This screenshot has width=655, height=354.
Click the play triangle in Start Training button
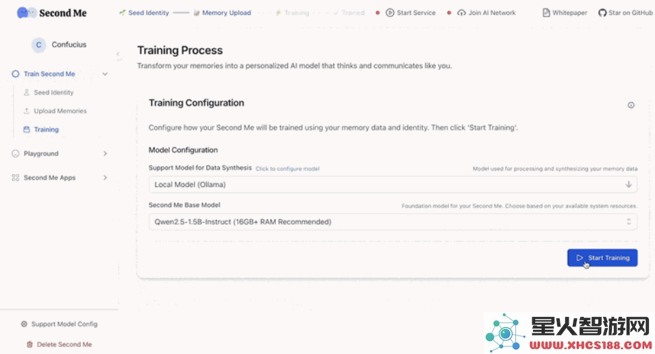coord(580,258)
